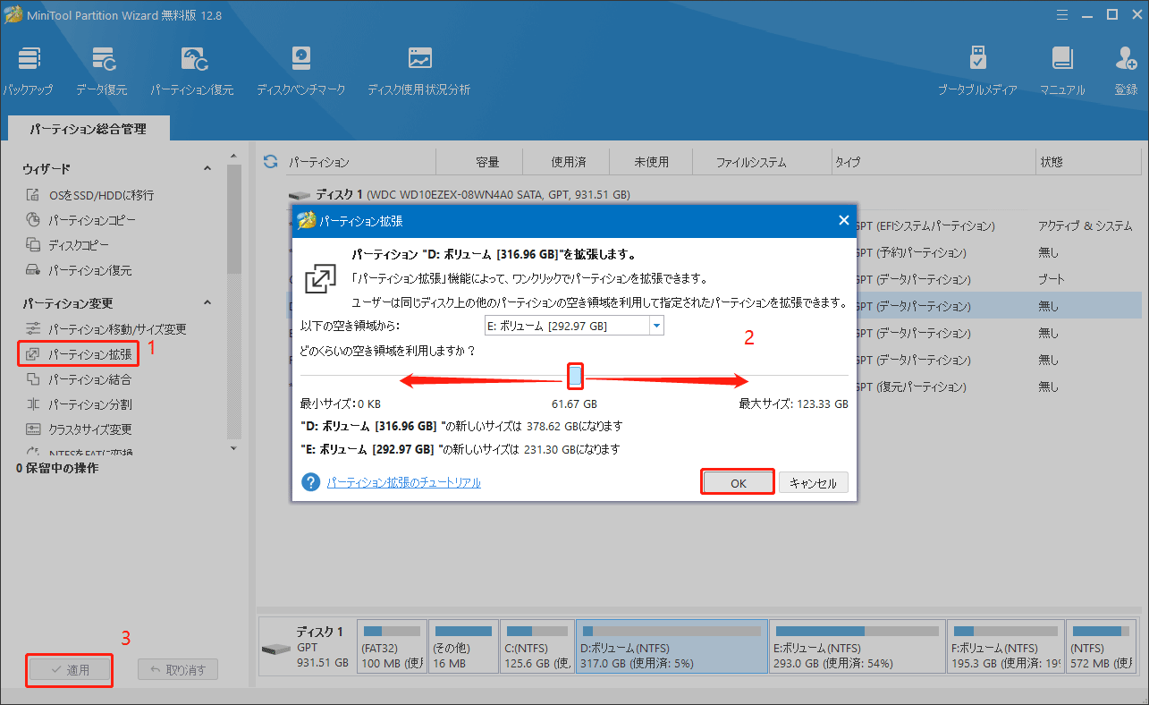Click the 登録 register icon
Screen dimensions: 1149x705
1126,70
